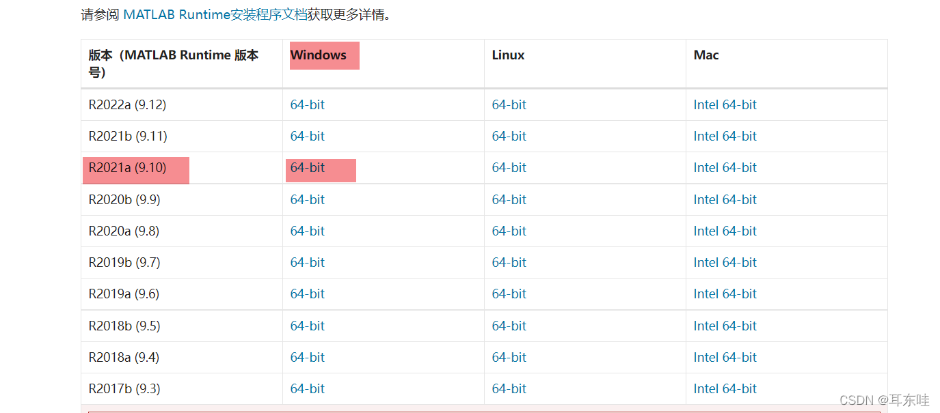Download R2017b (9.3) Mac Intel 64-bit
The image size is (940, 413).
[725, 389]
